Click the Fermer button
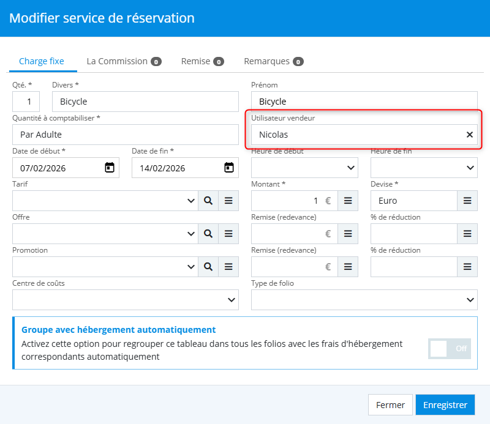The image size is (490, 424). pyautogui.click(x=390, y=405)
